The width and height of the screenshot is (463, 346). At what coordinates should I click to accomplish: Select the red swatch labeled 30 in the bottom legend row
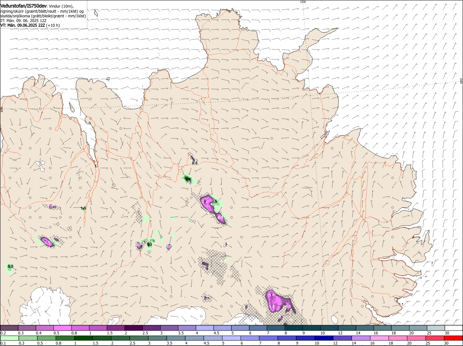tap(453, 338)
